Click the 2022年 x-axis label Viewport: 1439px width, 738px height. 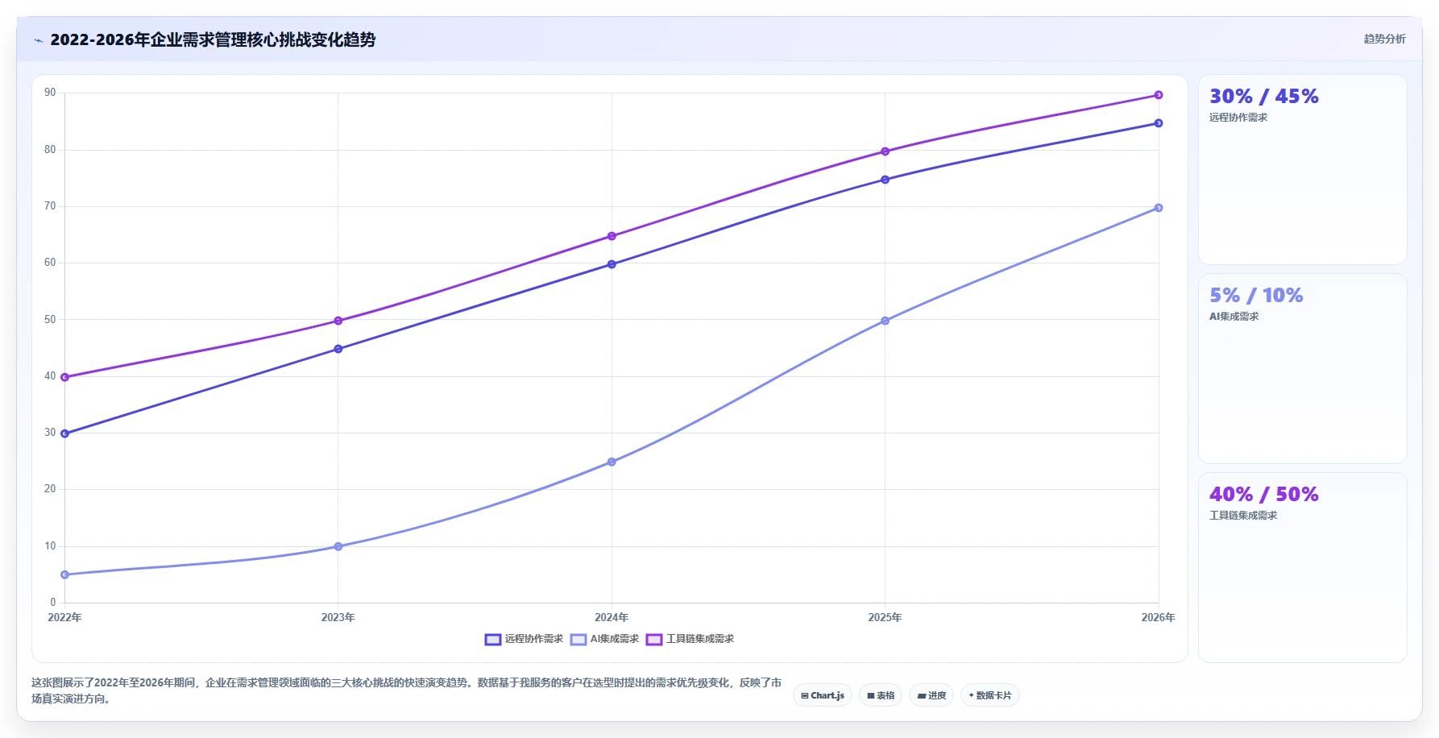point(65,617)
